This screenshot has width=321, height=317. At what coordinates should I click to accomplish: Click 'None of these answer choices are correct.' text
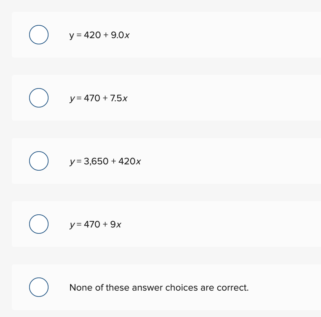[x=159, y=288]
